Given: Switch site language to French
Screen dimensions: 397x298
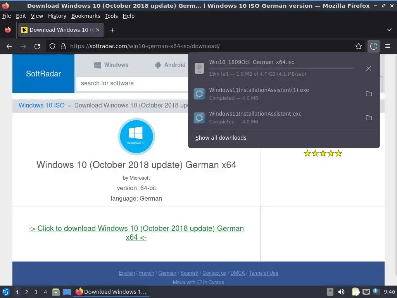Looking at the screenshot, I should [146, 273].
